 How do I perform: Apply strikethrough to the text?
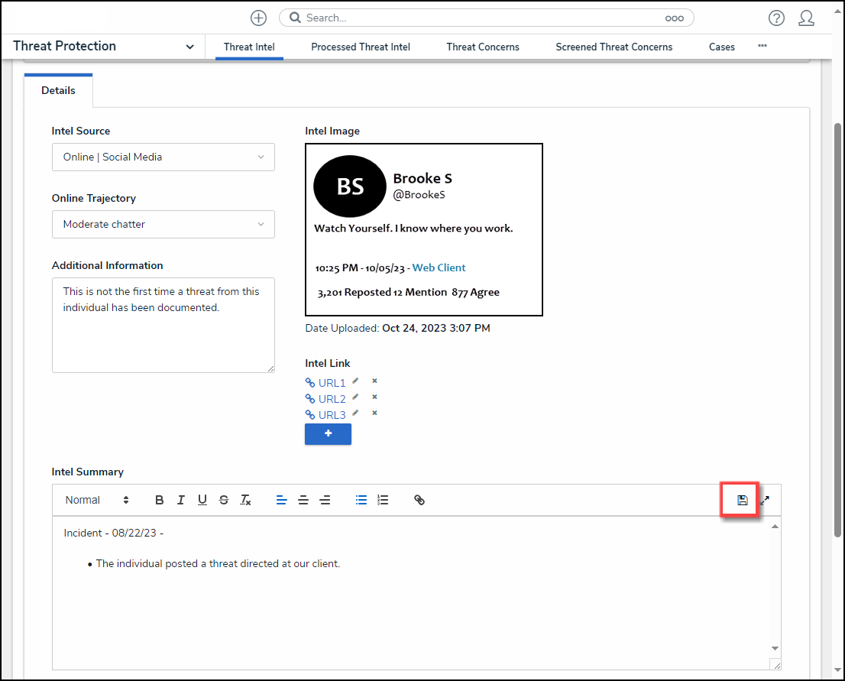point(224,500)
